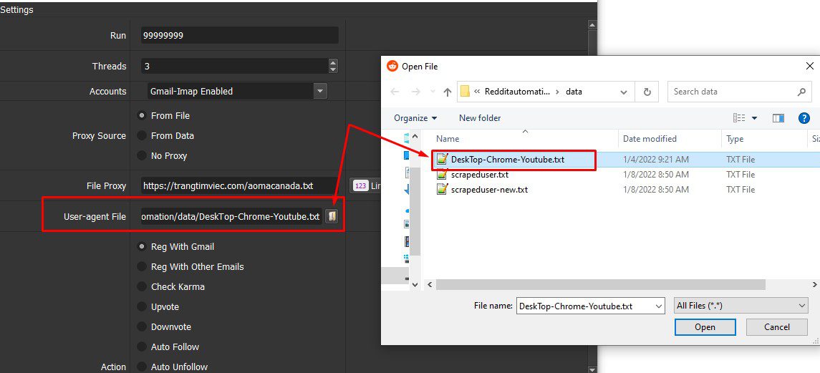Screen dimensions: 820x373
Task: Select the From File proxy source
Action: point(141,115)
